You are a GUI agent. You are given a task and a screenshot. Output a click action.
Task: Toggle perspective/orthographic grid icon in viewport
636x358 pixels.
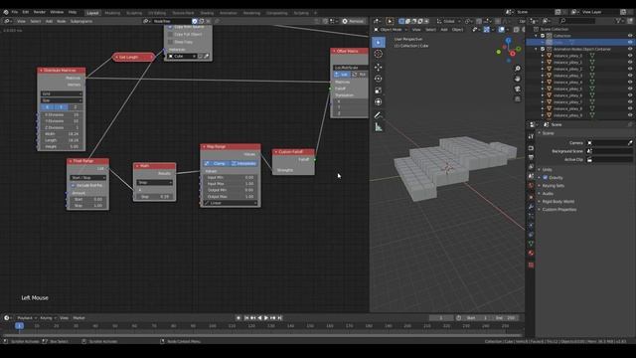pyautogui.click(x=517, y=99)
